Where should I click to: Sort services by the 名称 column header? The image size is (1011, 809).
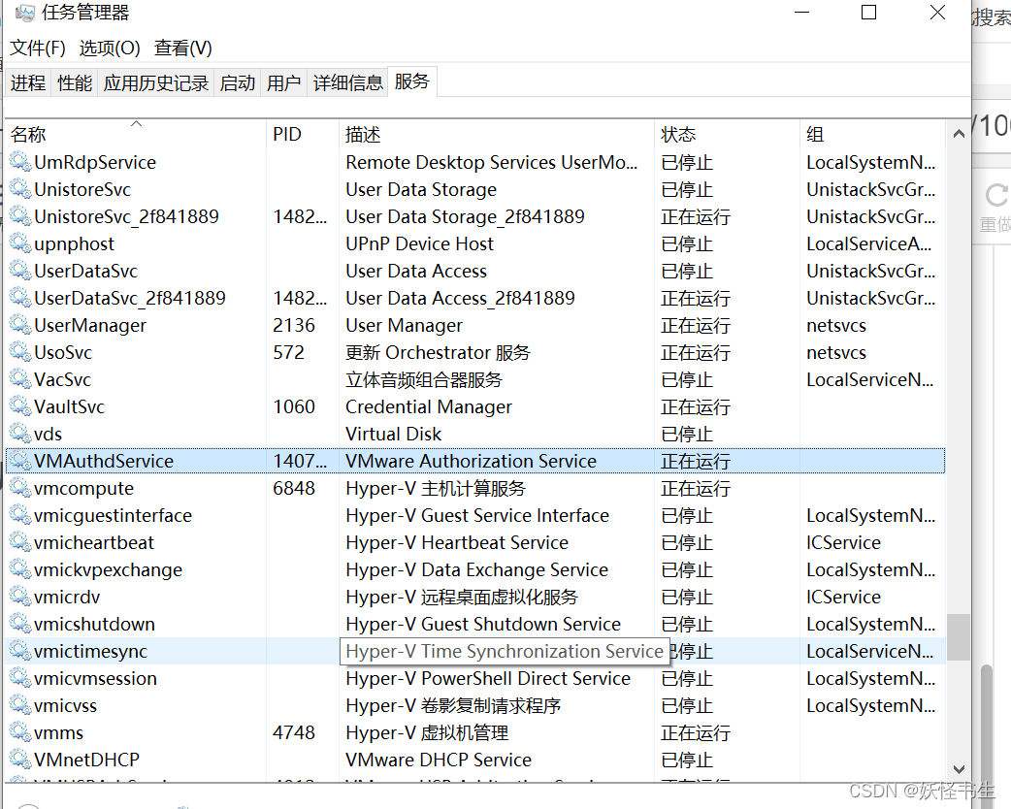point(136,134)
